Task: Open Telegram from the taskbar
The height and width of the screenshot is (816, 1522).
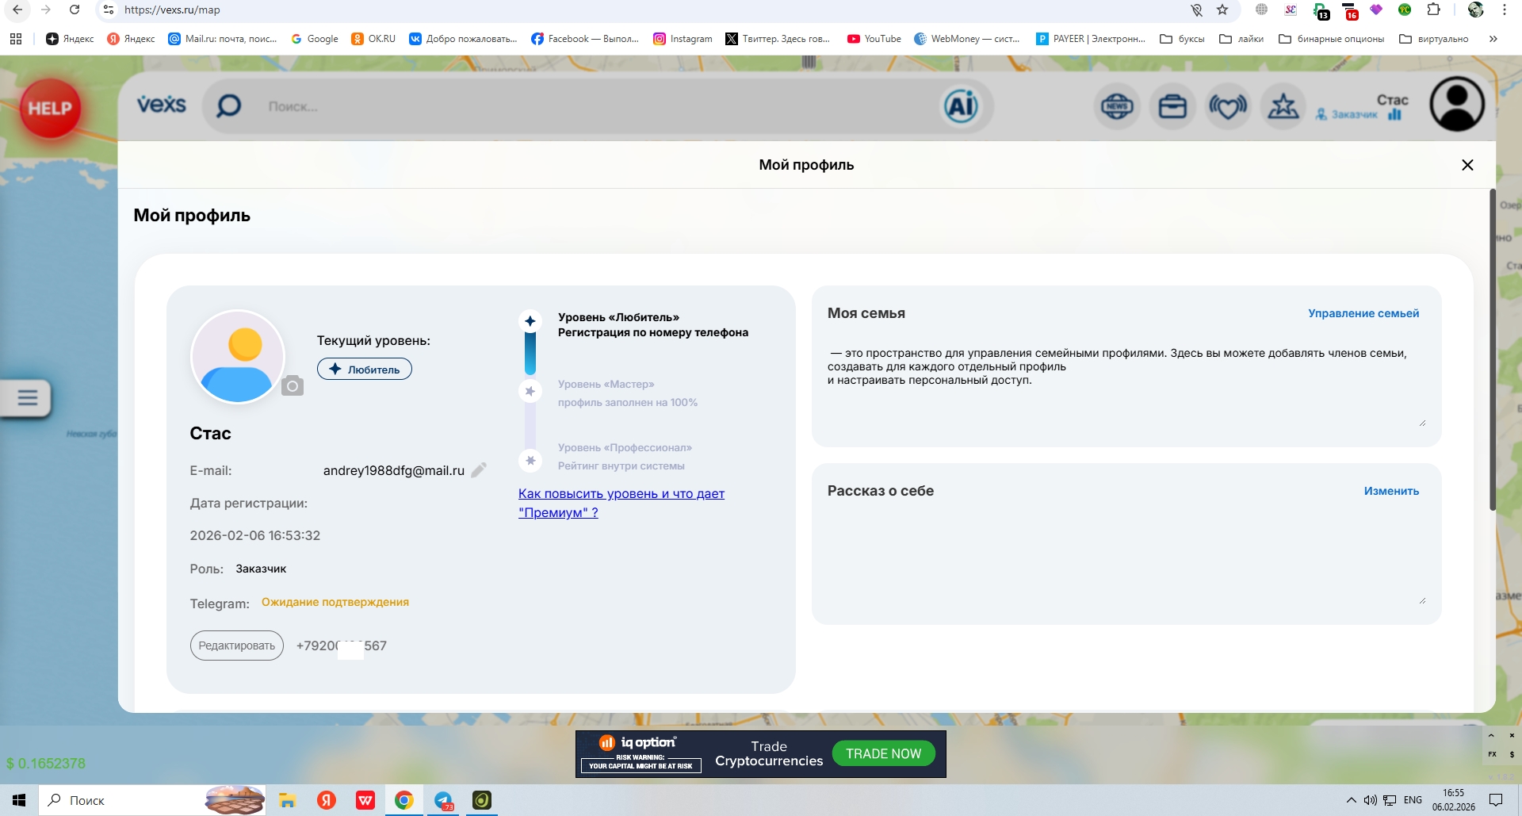Action: [x=444, y=800]
